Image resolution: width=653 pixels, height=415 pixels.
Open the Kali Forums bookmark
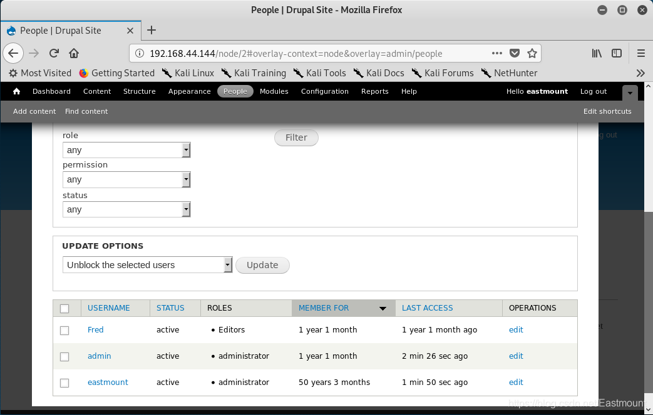(x=442, y=73)
